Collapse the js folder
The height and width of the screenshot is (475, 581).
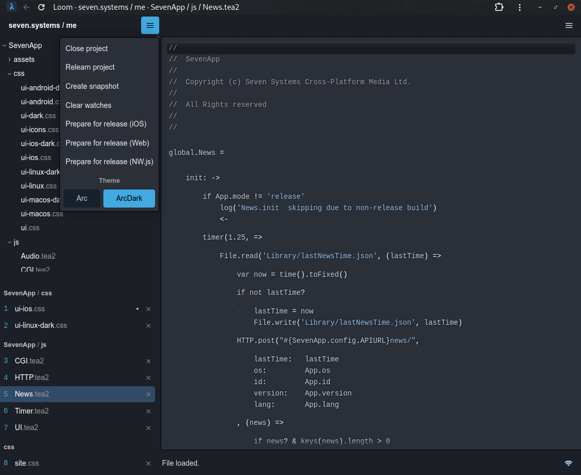(10, 242)
